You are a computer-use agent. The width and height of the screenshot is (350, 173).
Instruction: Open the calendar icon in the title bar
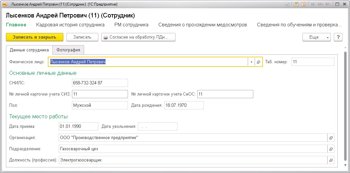click(x=303, y=5)
